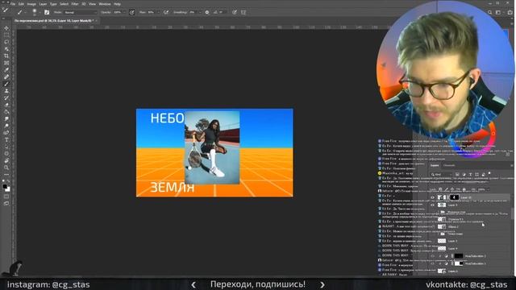Screen dimensions: 516x290
Task: Toggle visibility of Hue/Saturation 1 layer
Action: click(x=432, y=263)
